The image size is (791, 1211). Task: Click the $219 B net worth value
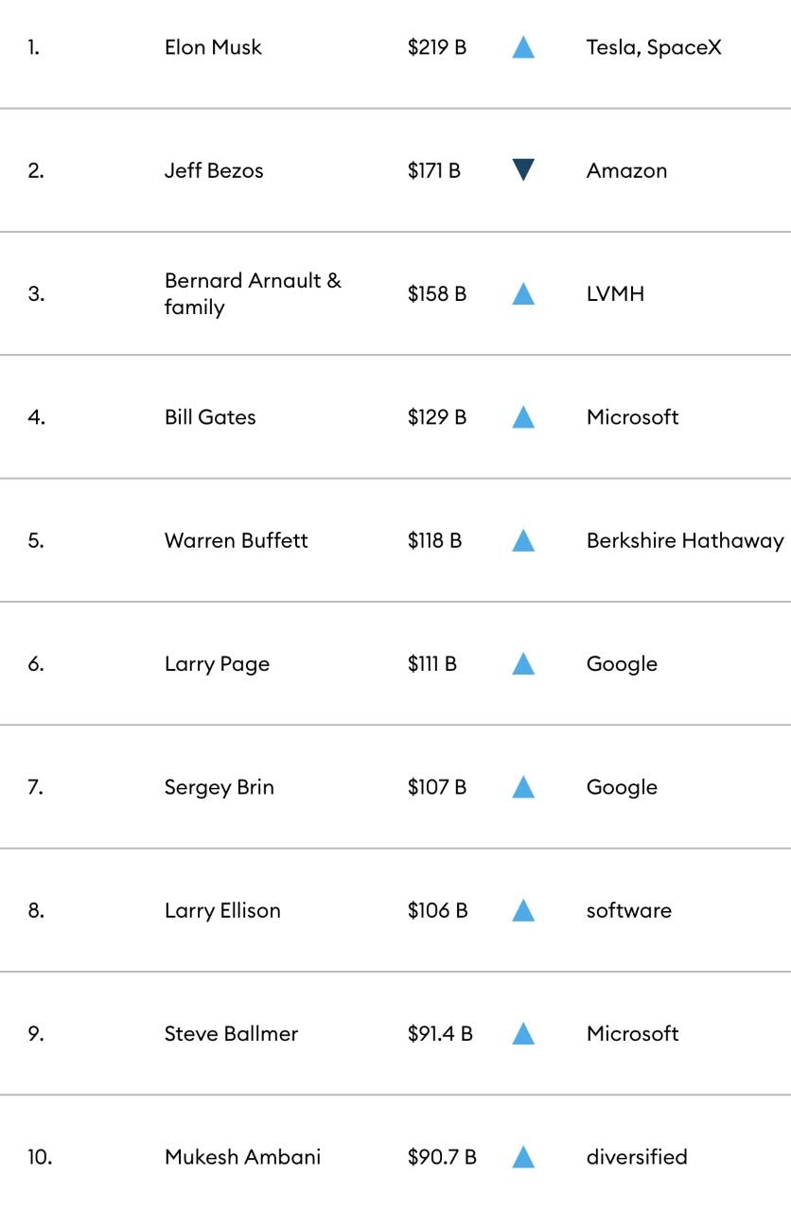tap(437, 47)
